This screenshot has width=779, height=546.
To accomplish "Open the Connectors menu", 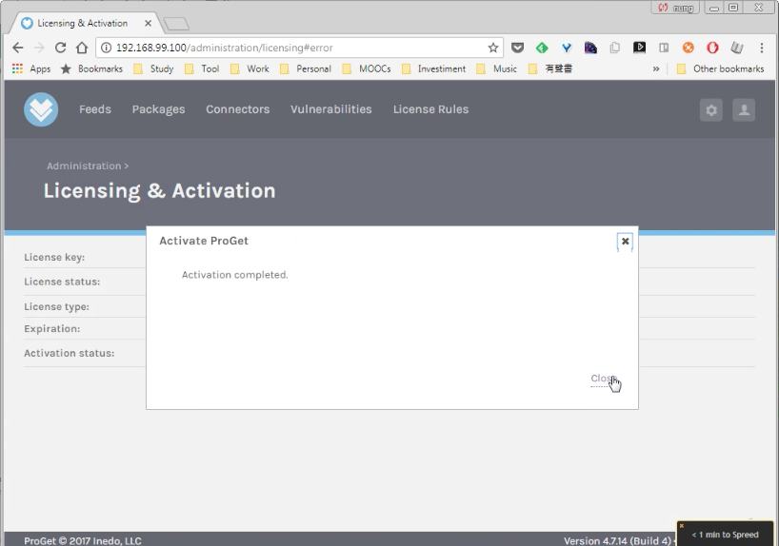I will click(x=237, y=109).
